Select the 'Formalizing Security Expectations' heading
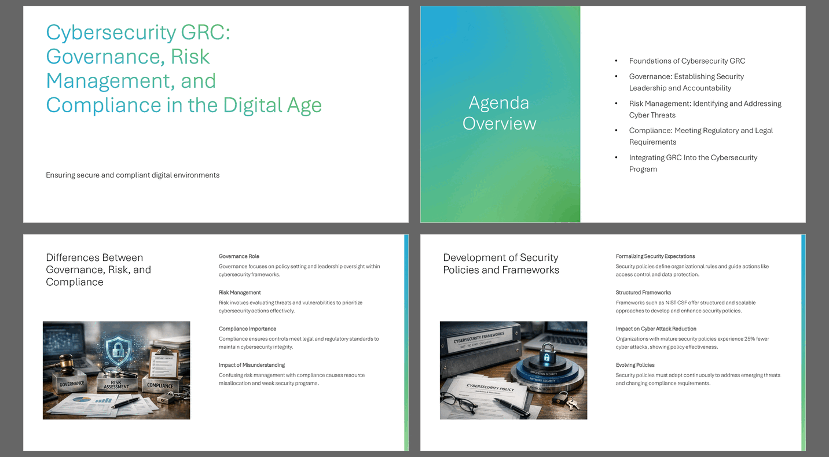The image size is (829, 457). [x=655, y=256]
